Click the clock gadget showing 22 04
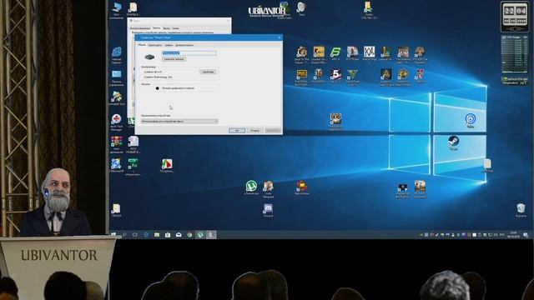The width and height of the screenshot is (534, 300). coord(515,16)
